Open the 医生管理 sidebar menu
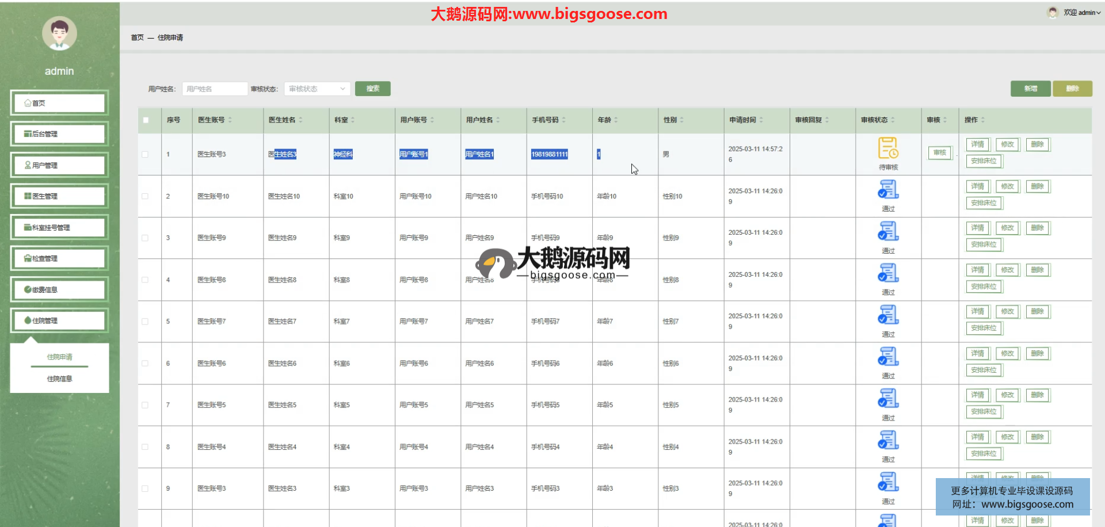1105x527 pixels. point(59,196)
